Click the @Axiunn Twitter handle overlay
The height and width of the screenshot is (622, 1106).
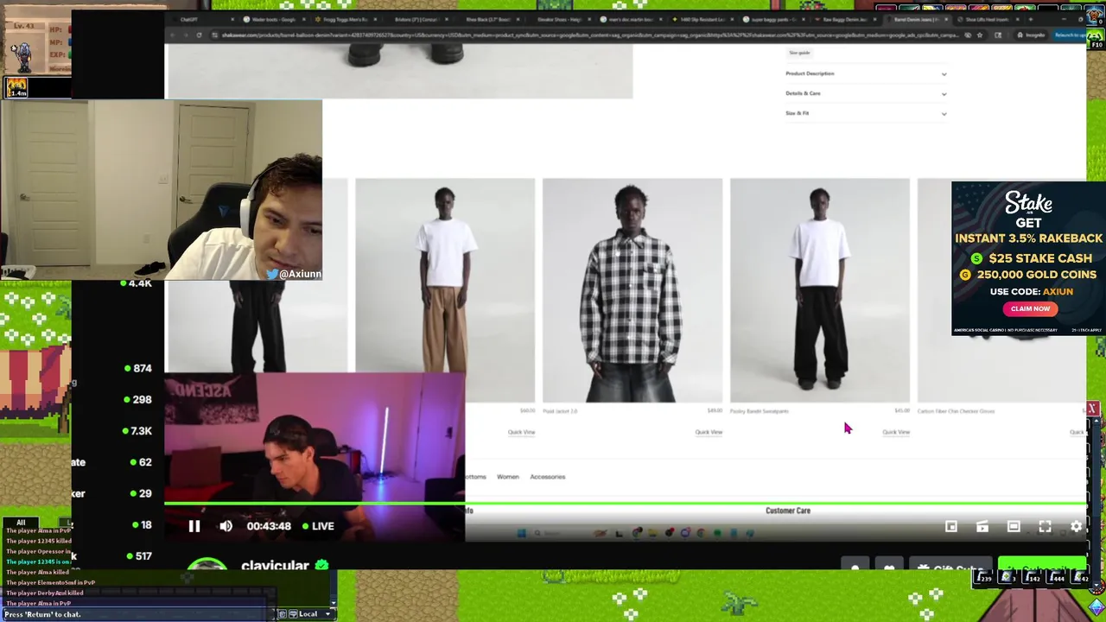(x=294, y=274)
